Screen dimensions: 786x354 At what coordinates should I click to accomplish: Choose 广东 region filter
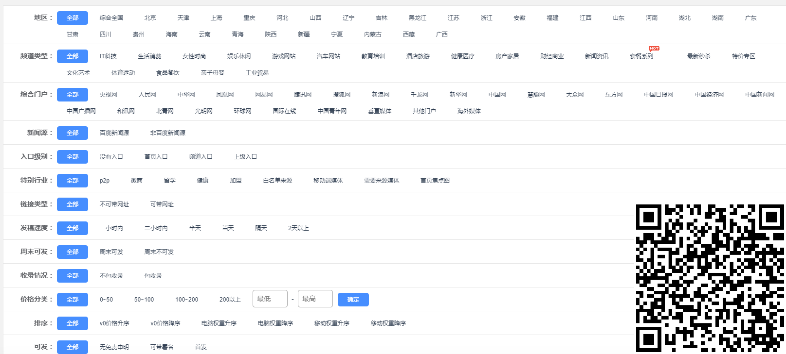tap(751, 18)
